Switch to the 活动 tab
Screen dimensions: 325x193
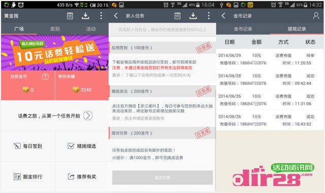pos(91,29)
